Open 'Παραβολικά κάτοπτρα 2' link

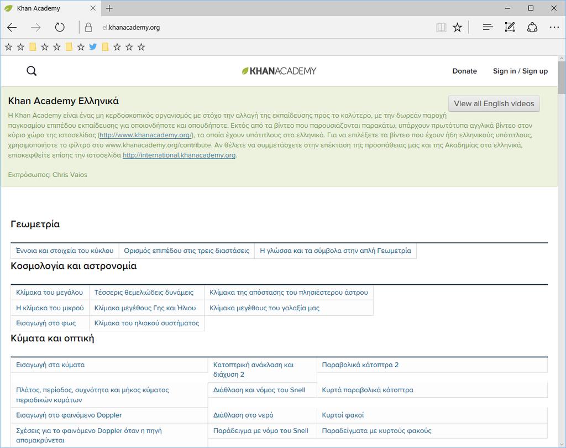[360, 365]
